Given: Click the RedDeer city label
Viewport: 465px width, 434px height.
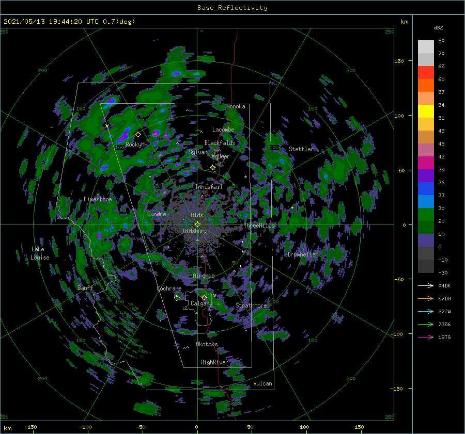Looking at the screenshot, I should coord(219,156).
